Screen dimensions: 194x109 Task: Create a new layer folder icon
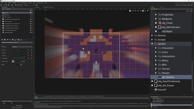point(18,40)
